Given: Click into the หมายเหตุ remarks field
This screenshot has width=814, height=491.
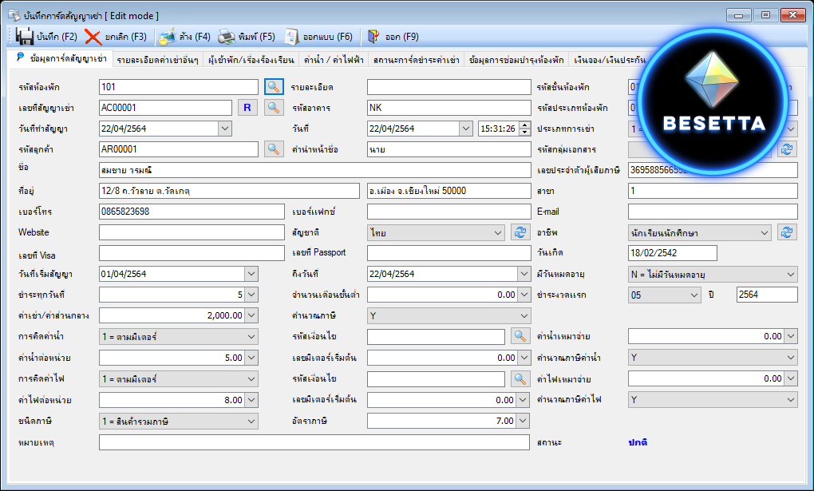Looking at the screenshot, I should click(x=314, y=442).
